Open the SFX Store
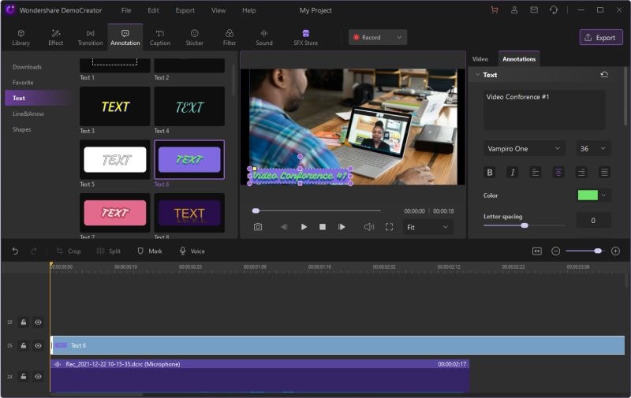 click(305, 37)
